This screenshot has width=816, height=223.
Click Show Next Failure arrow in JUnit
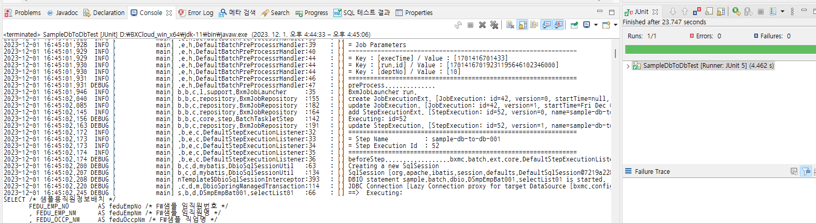[673, 11]
